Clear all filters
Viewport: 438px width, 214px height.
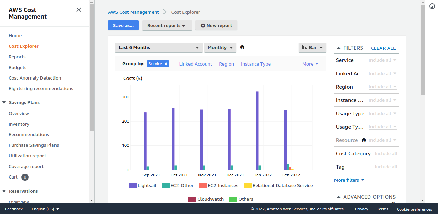point(383,48)
